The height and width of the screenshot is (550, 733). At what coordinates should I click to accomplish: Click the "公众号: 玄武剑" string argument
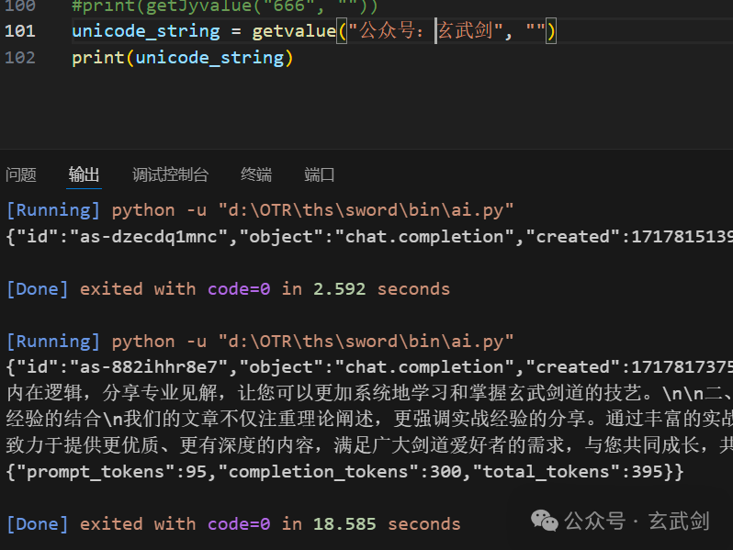click(x=425, y=31)
